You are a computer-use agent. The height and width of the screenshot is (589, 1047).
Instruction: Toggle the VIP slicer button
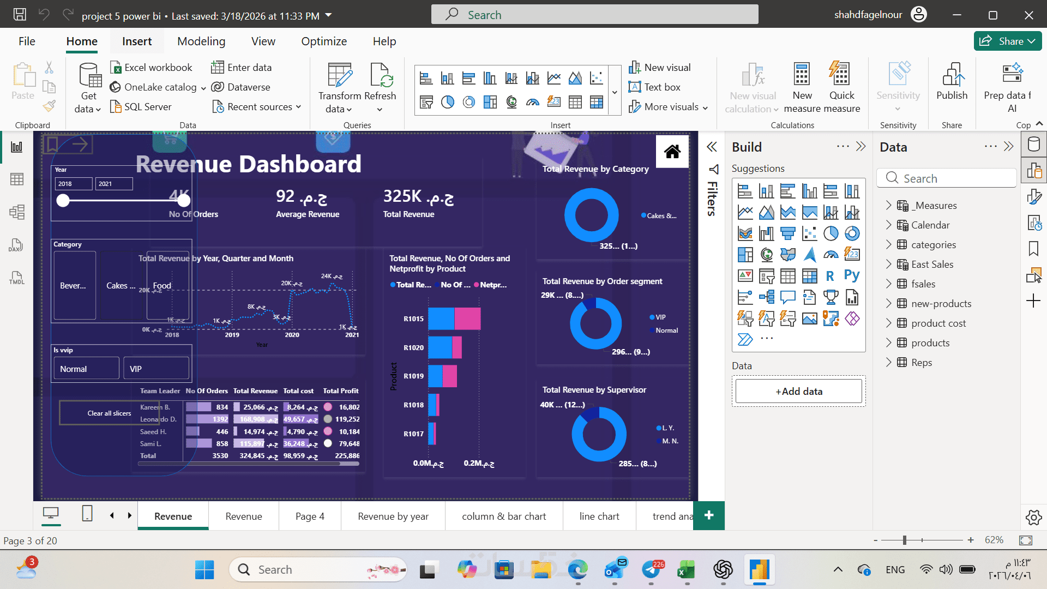click(156, 369)
